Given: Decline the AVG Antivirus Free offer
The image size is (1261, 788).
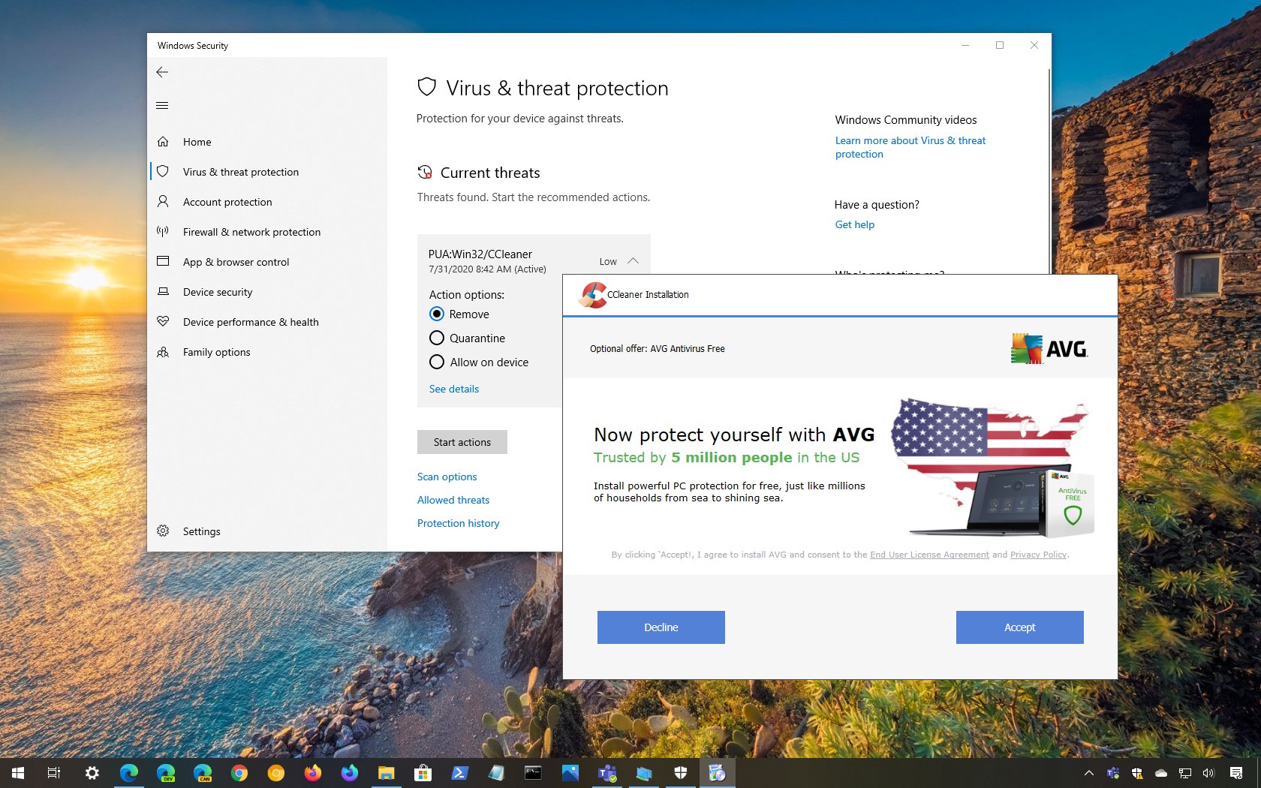Looking at the screenshot, I should pyautogui.click(x=661, y=627).
